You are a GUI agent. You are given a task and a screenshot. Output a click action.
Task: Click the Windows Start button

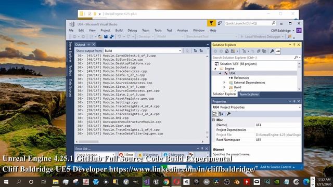6,182
